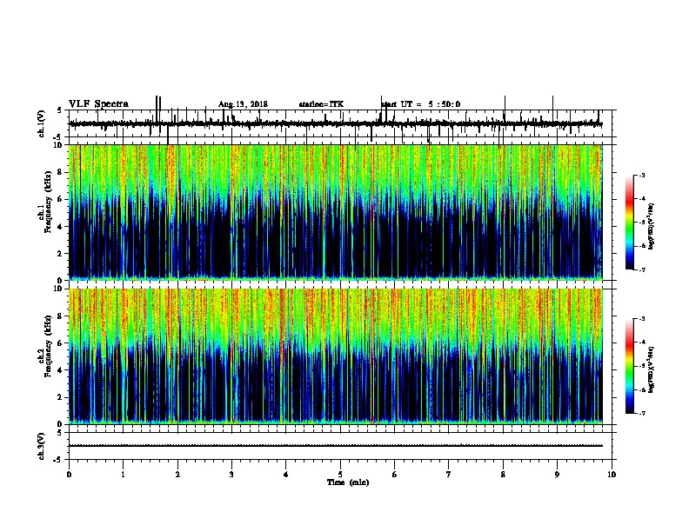Screen dimensions: 689x532
Task: Select the Aug.13, 2018 date label
Action: [243, 104]
